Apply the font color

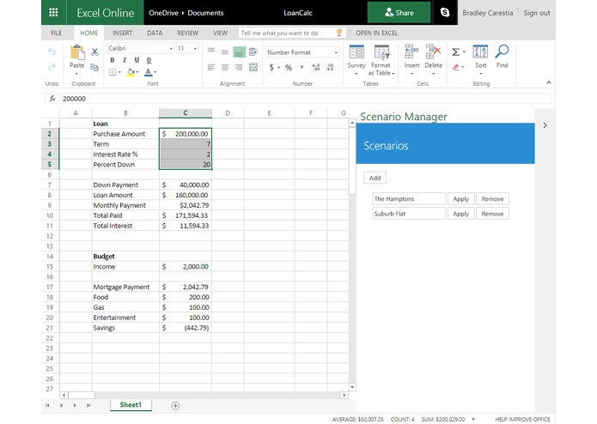(x=148, y=72)
